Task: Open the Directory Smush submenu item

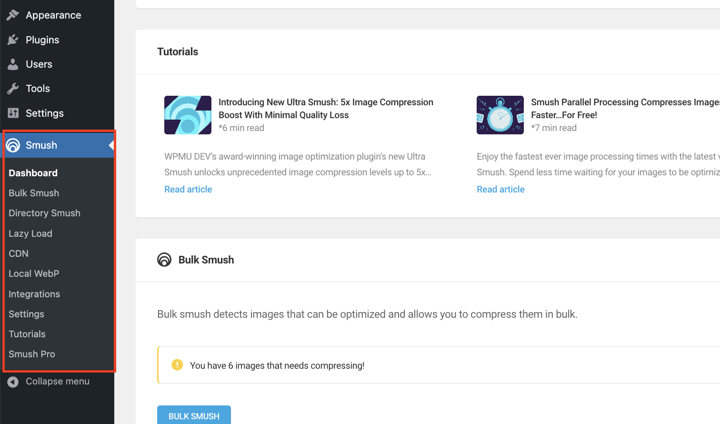Action: tap(44, 213)
